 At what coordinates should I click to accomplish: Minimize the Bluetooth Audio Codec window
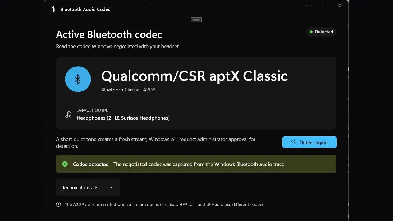[x=307, y=6]
